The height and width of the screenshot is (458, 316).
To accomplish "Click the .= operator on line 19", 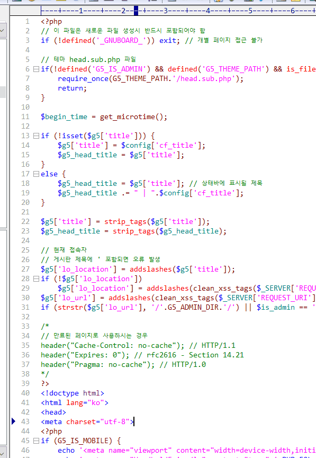I will [x=125, y=193].
